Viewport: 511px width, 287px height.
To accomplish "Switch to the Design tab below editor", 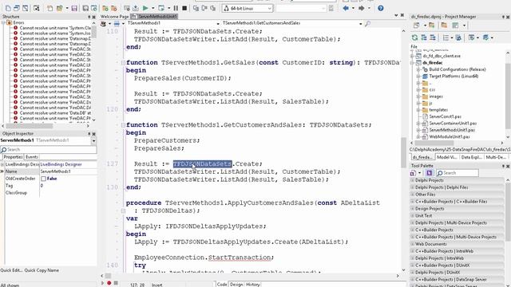I will [x=236, y=285].
